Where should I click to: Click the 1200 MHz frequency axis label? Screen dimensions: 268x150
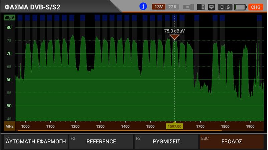75,126
